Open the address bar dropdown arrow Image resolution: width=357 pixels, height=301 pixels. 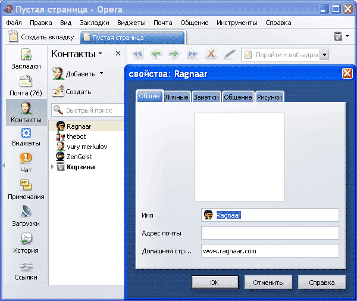325,55
